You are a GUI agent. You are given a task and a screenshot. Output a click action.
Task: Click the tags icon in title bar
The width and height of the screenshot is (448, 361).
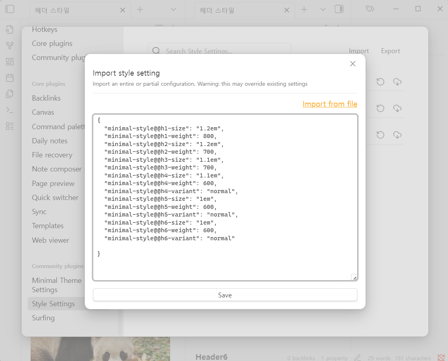370,9
